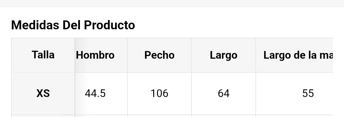Click the XS size row label
The height and width of the screenshot is (117, 344).
click(x=43, y=93)
